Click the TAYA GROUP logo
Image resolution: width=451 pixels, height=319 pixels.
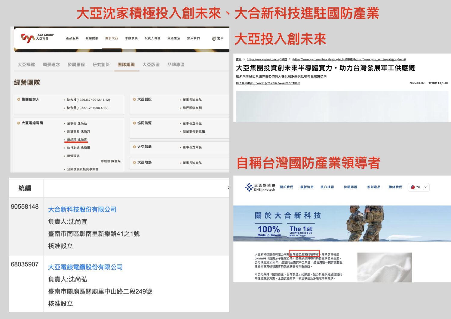(37, 38)
